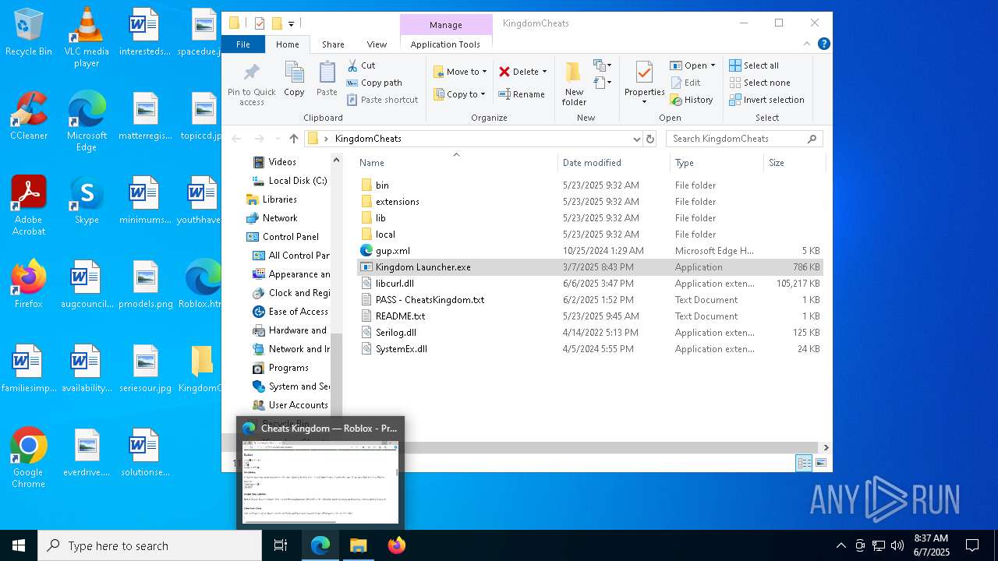Select Google Chrome desktop icon
Viewport: 998px width, 561px height.
pyautogui.click(x=28, y=458)
